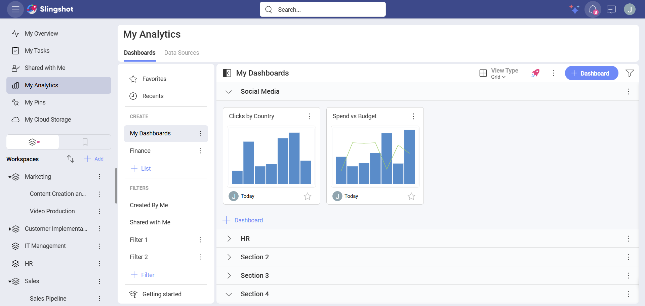The height and width of the screenshot is (306, 645).
Task: Favorite the Clicks by Country dashboard
Action: click(x=308, y=196)
